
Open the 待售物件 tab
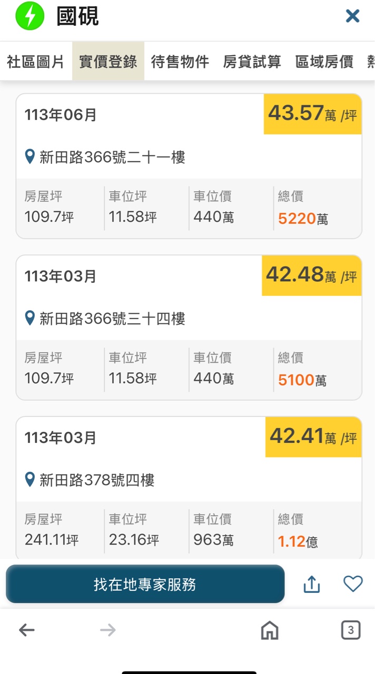pos(180,62)
